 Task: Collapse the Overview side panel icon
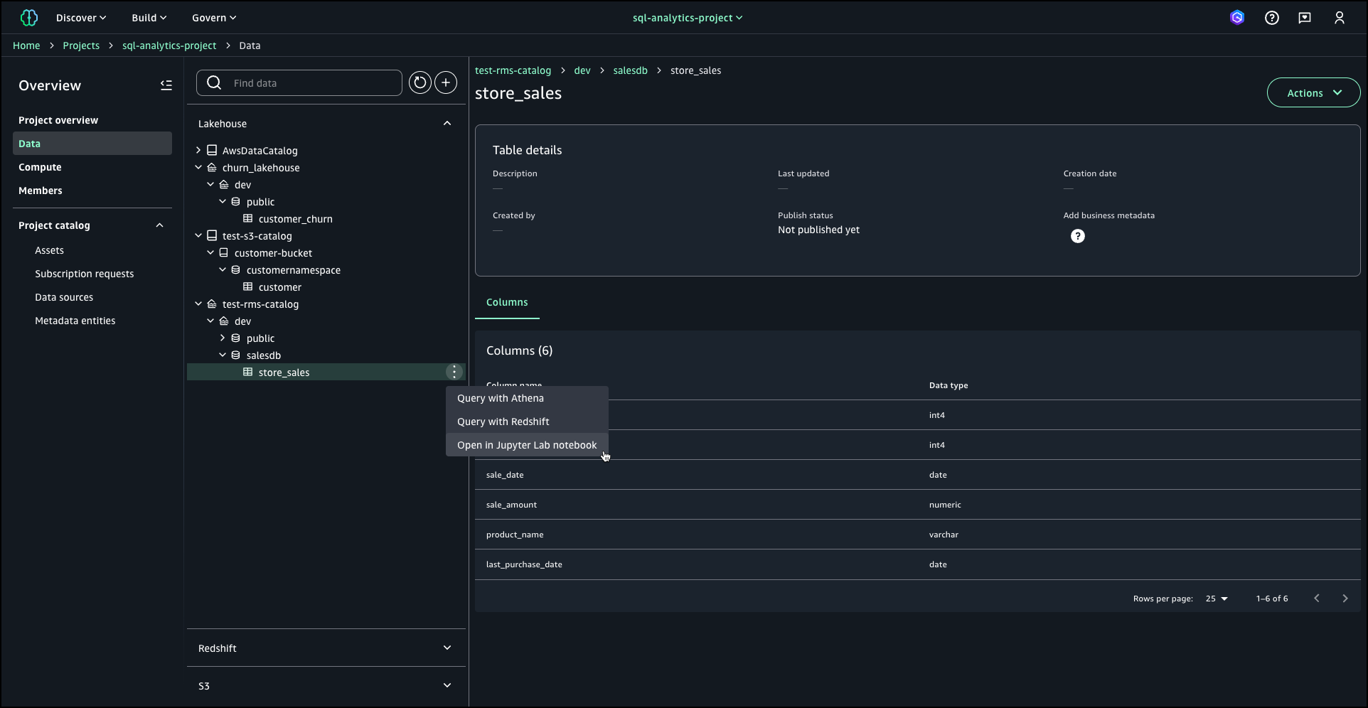click(166, 85)
